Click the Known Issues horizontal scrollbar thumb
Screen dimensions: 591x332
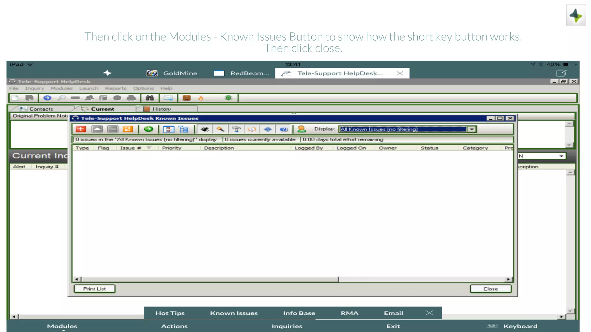(210, 279)
